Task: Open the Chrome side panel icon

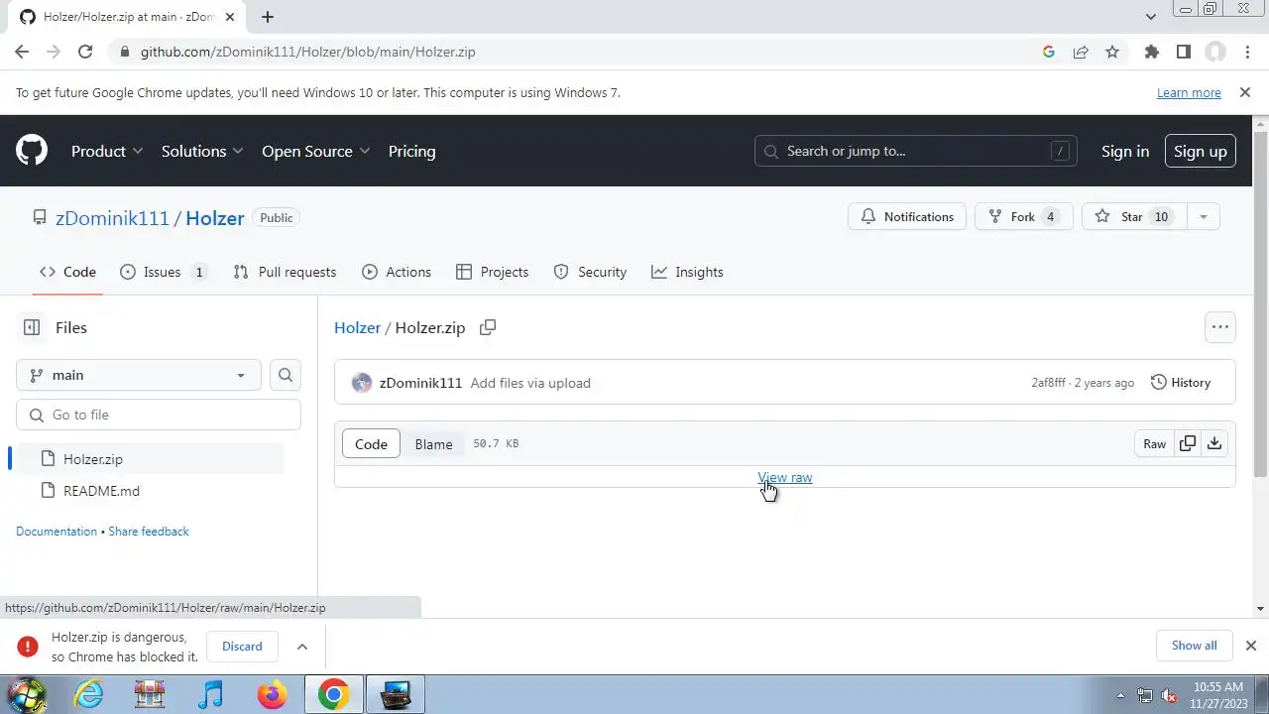Action: (1183, 52)
